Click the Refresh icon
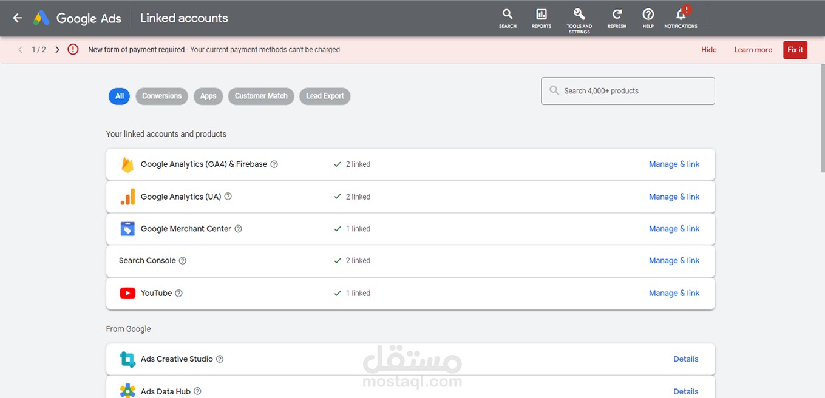825x398 pixels. tap(617, 18)
